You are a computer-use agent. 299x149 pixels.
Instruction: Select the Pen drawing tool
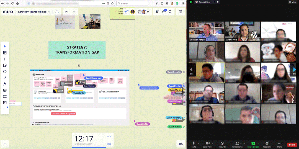pyautogui.click(x=5, y=84)
